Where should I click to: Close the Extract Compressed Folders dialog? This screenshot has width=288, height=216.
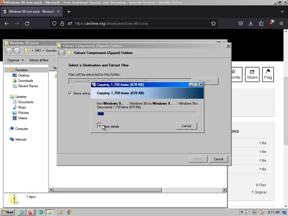pos(228,46)
